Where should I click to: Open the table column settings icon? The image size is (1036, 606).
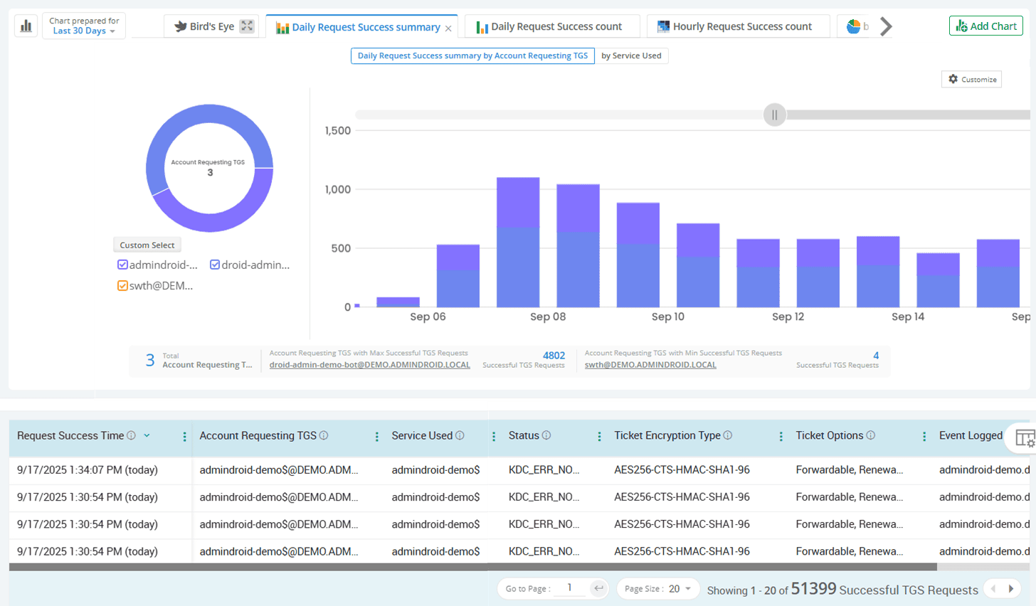click(x=1025, y=438)
